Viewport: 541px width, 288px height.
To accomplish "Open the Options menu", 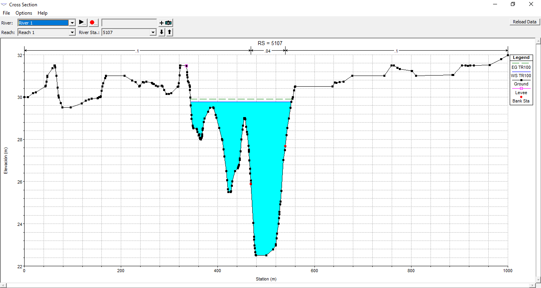I will point(24,13).
